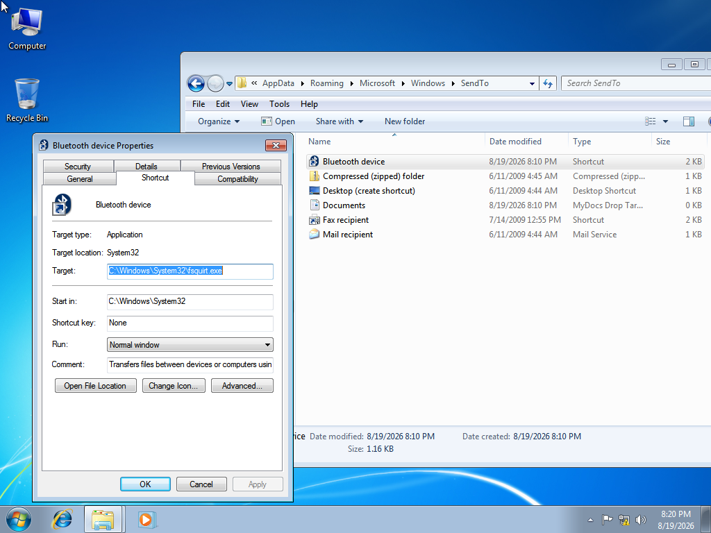711x533 pixels.
Task: Switch to the General tab
Action: (80, 179)
